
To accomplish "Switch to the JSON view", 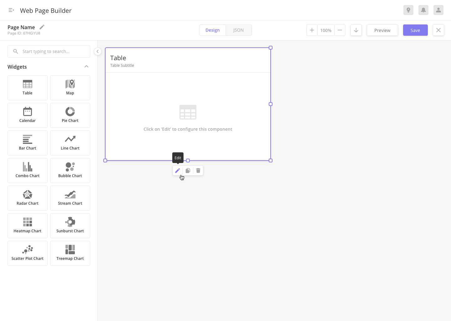I will point(239,30).
